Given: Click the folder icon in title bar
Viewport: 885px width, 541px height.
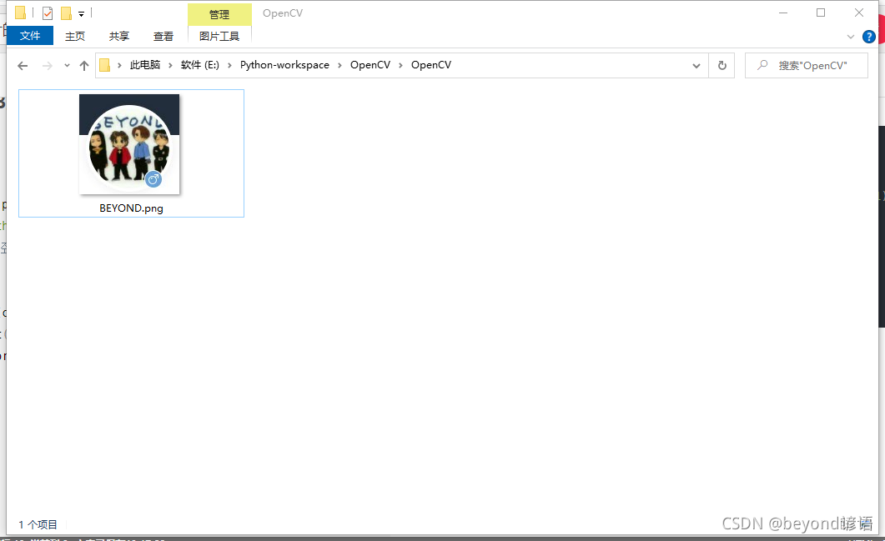Looking at the screenshot, I should [20, 13].
